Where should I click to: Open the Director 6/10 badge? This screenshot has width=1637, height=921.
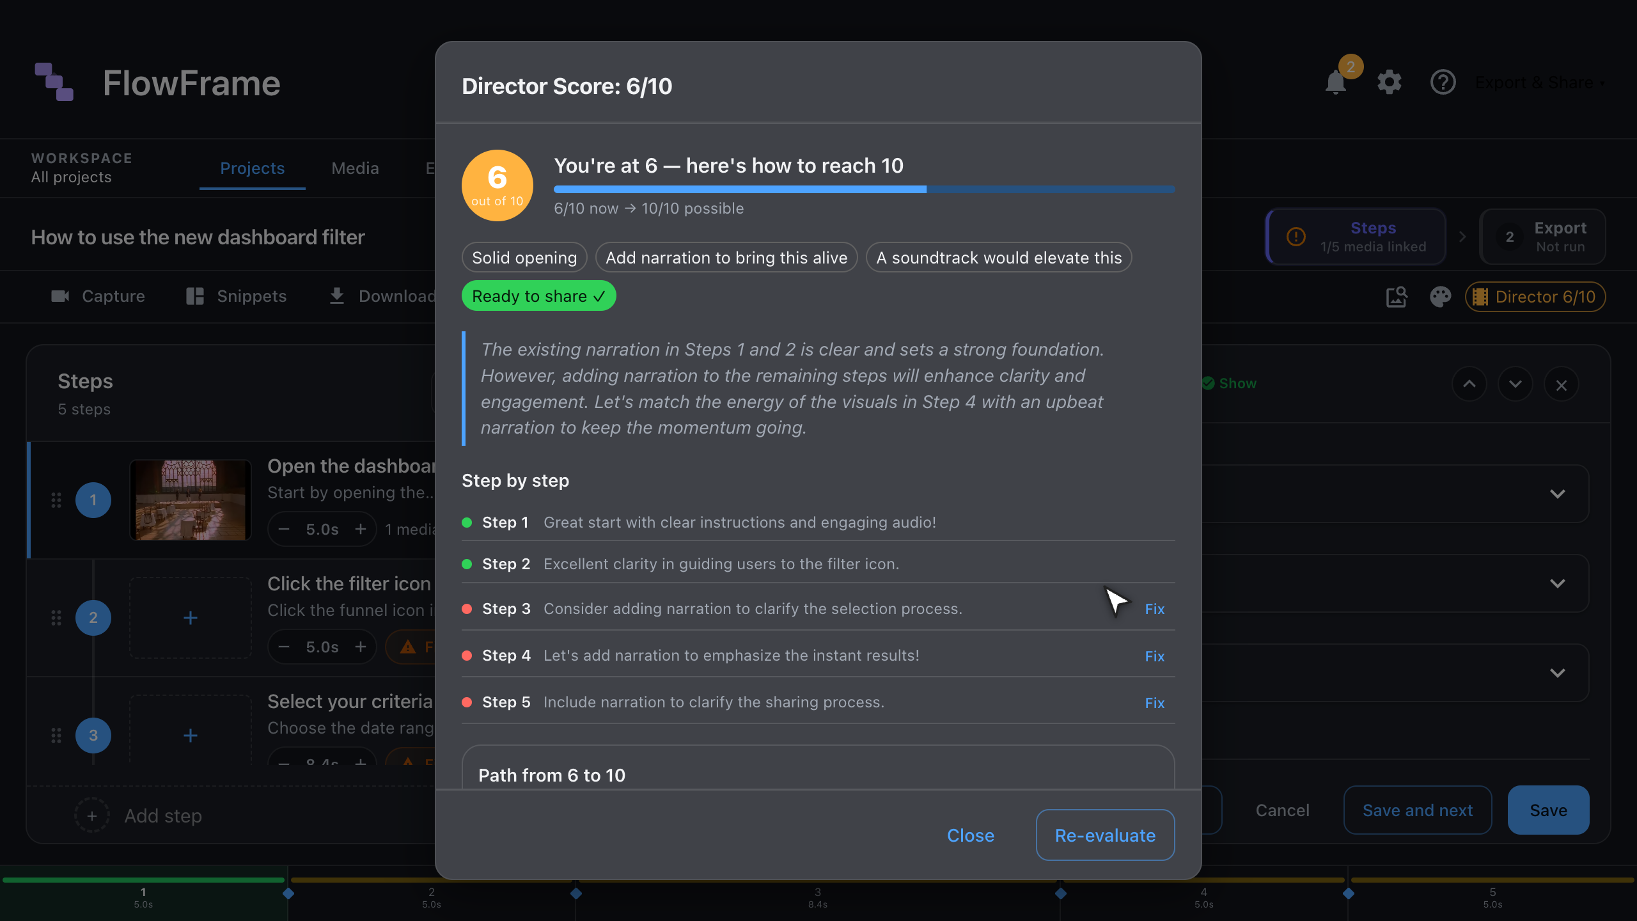(x=1535, y=297)
